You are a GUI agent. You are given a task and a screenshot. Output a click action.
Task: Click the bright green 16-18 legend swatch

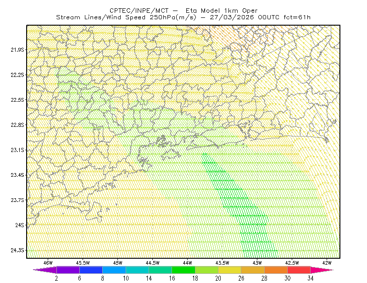pos(183,270)
